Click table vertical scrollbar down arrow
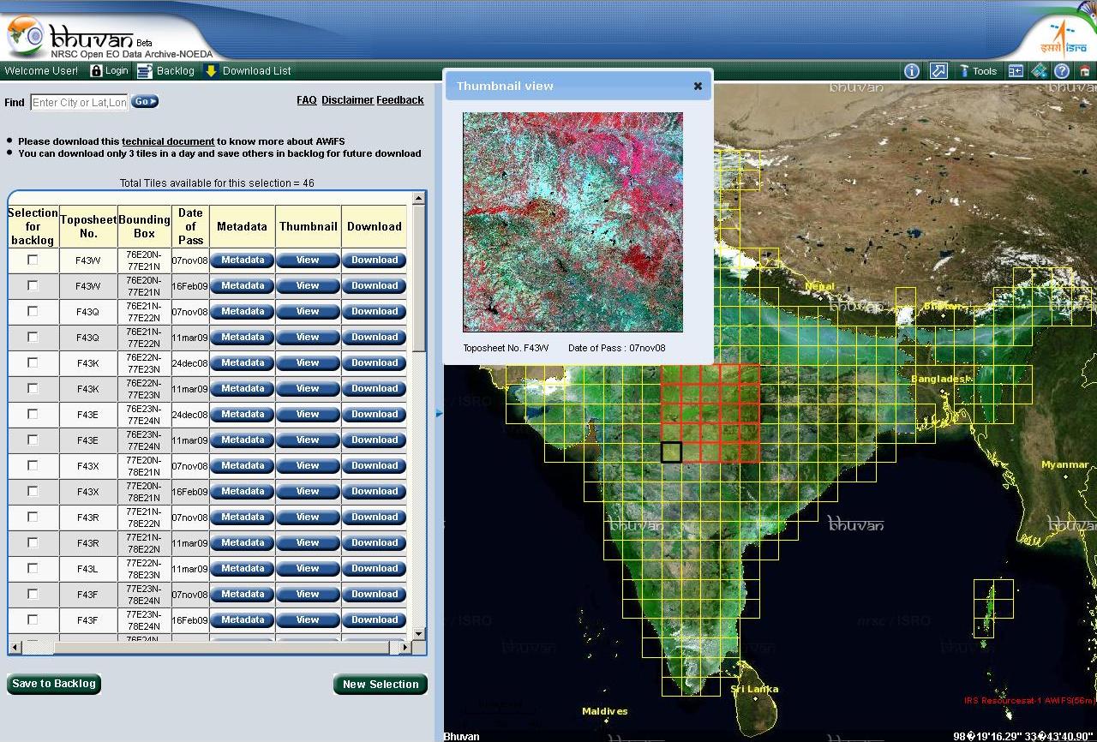1097x742 pixels. tap(418, 633)
